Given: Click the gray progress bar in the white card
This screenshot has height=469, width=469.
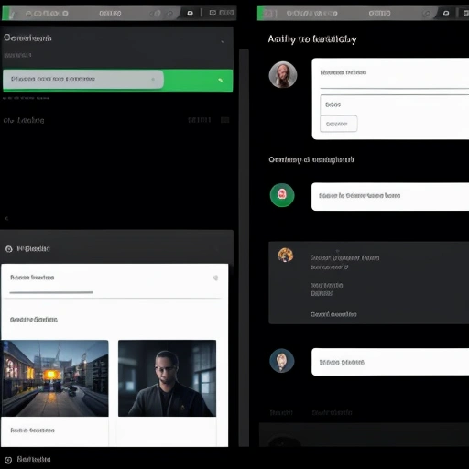Looking at the screenshot, I should tap(51, 292).
